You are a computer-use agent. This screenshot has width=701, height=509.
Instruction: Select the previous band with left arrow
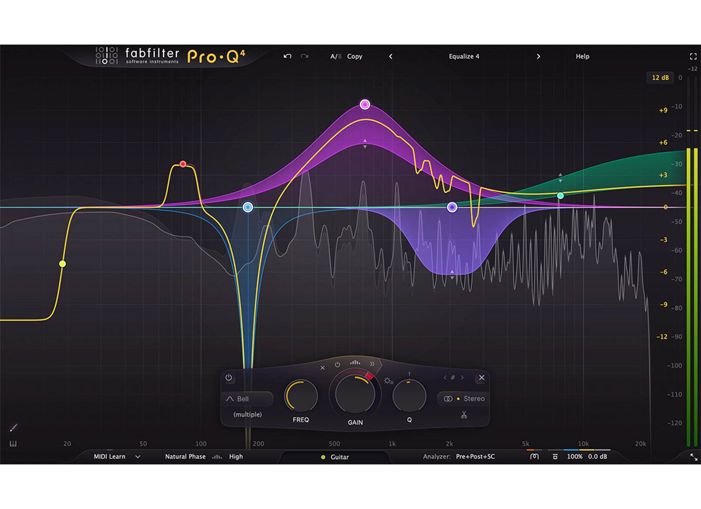point(445,378)
